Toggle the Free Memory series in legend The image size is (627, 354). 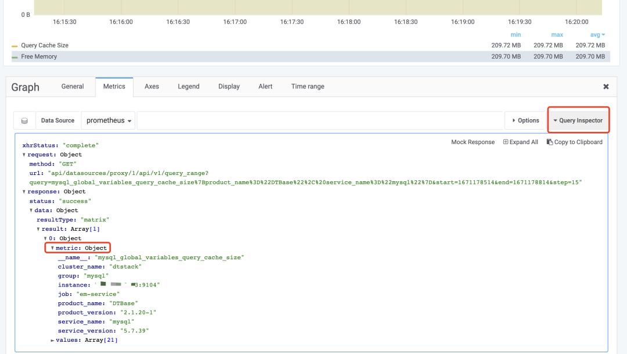pyautogui.click(x=39, y=56)
